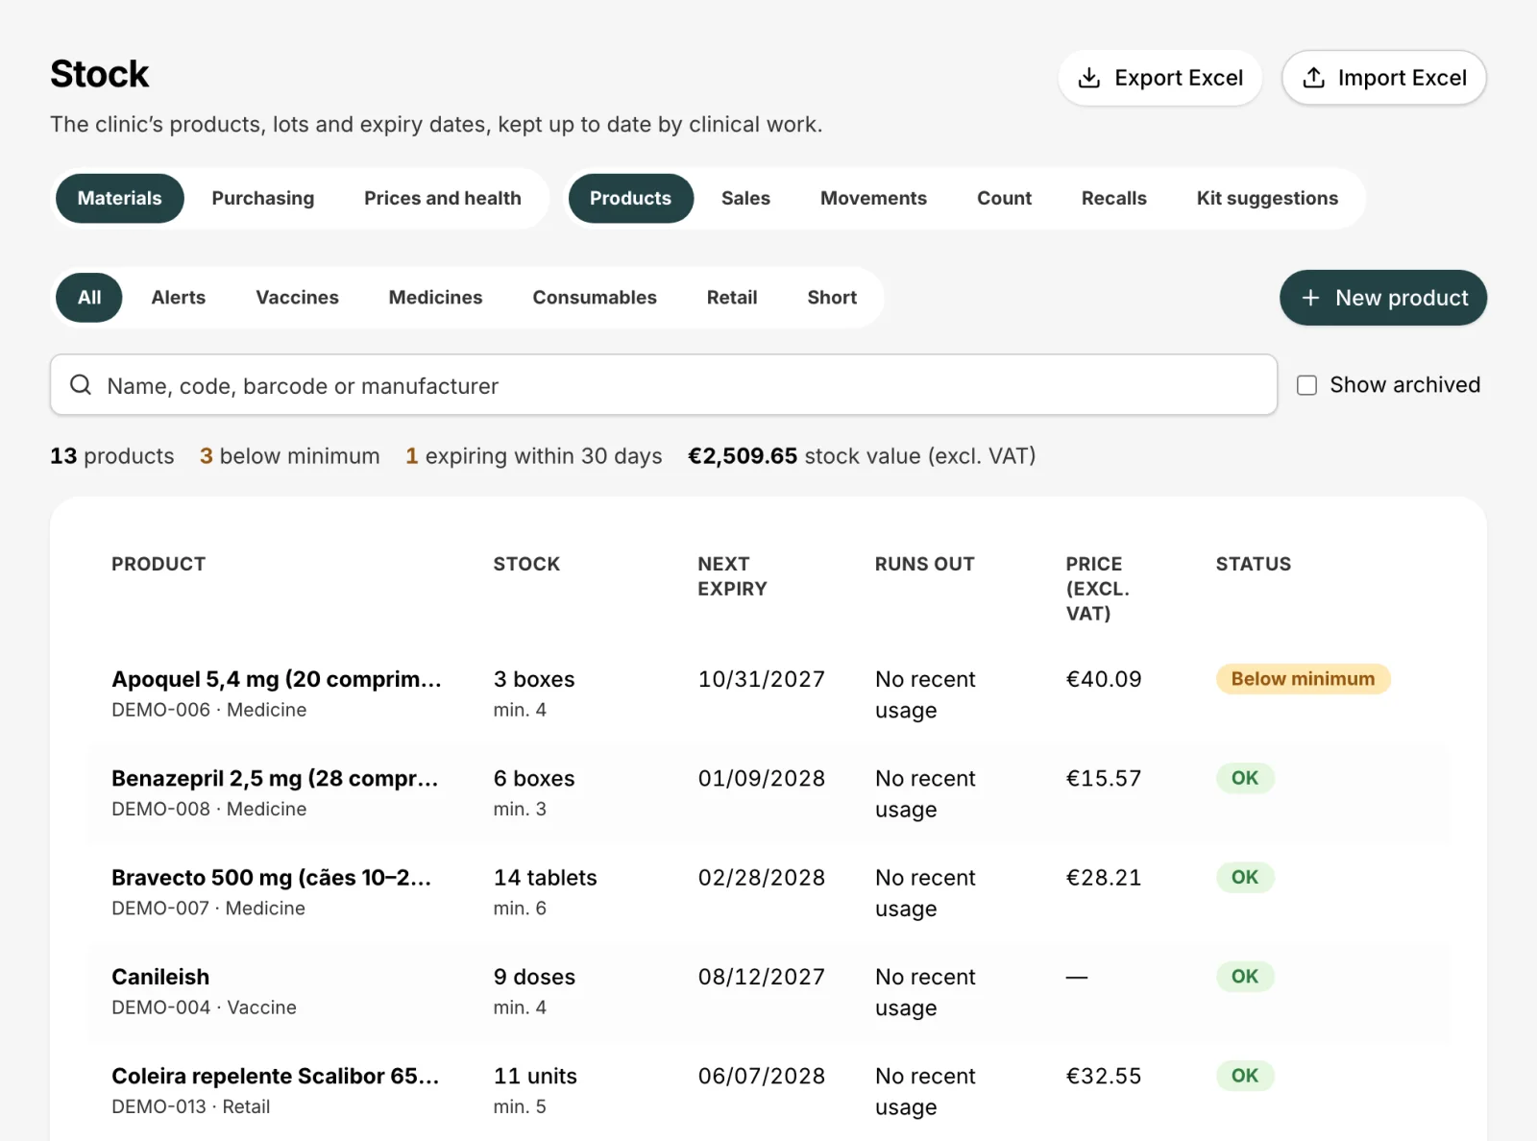Open the Sales tab
1537x1141 pixels.
point(746,198)
